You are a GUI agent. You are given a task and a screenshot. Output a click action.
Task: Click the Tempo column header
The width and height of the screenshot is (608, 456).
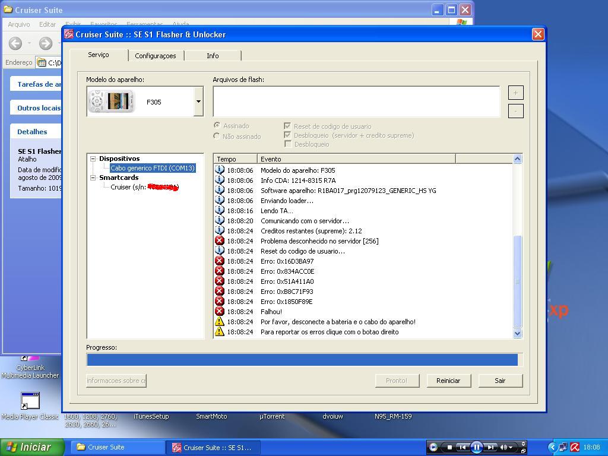click(x=235, y=159)
